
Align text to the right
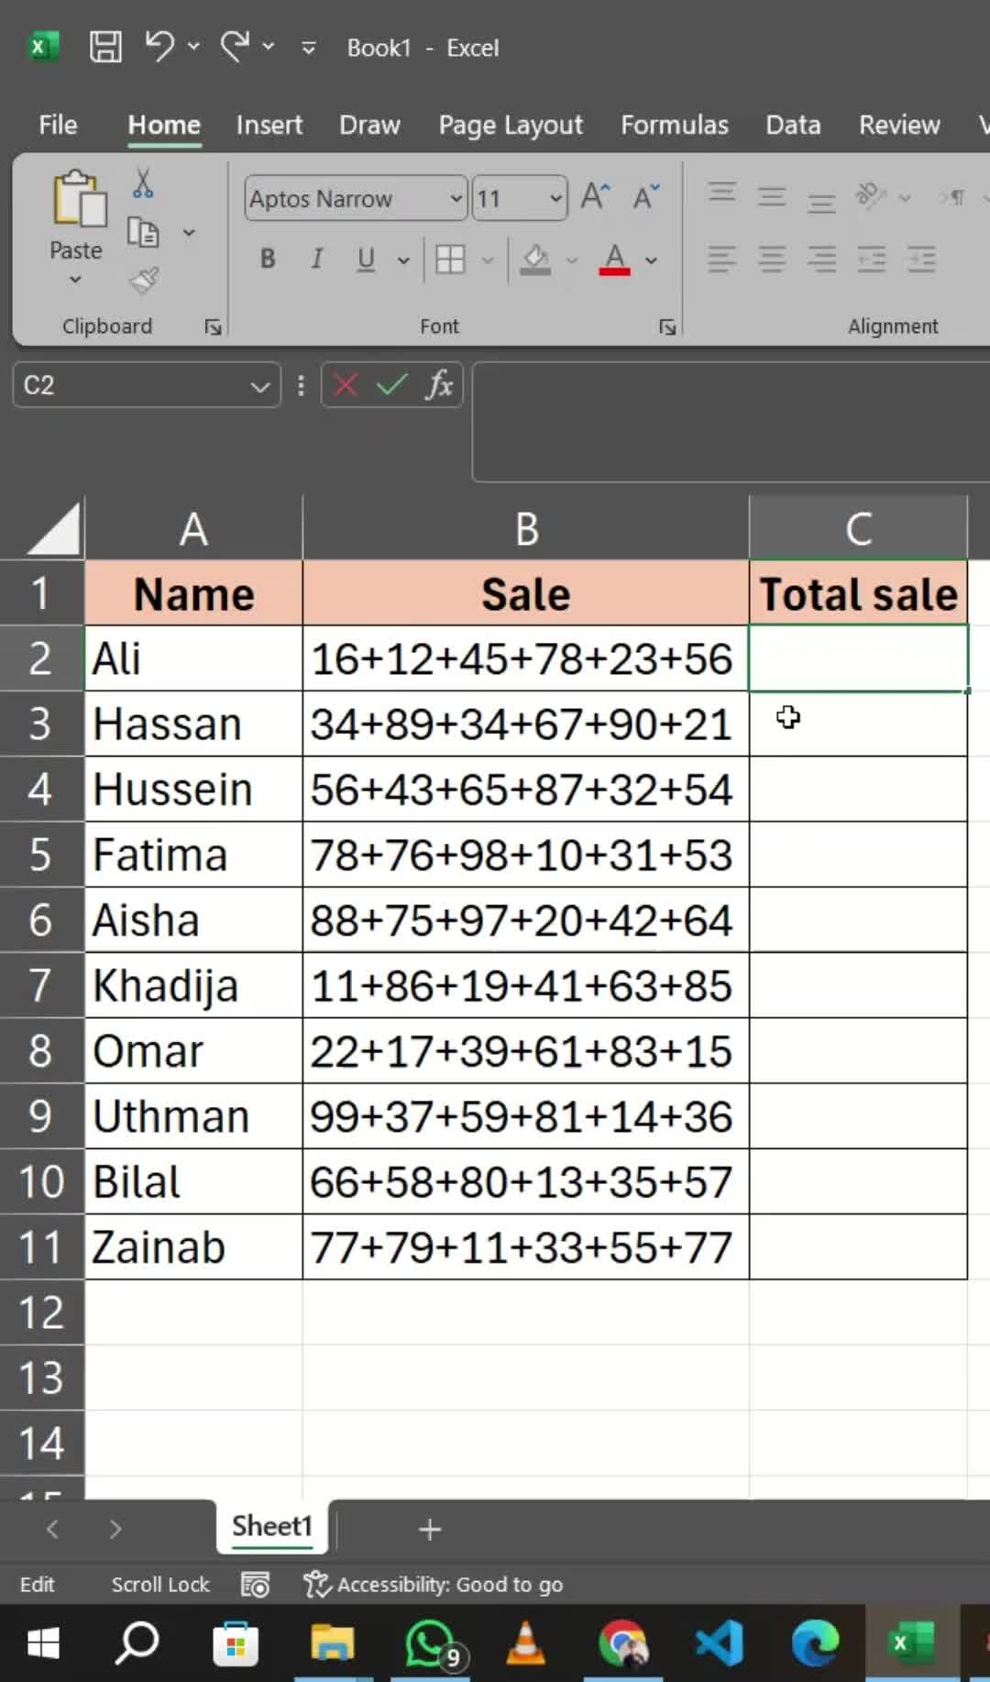pos(821,260)
